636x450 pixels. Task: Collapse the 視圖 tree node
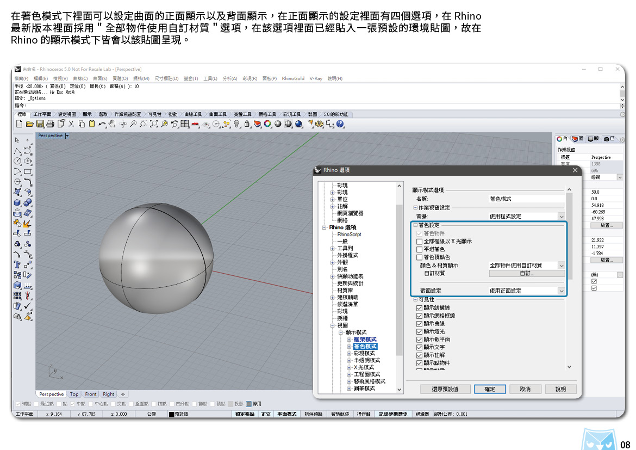tap(332, 326)
